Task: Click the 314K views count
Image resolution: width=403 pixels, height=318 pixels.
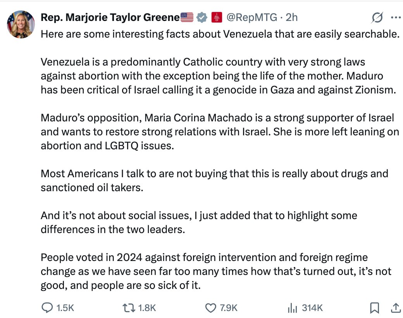Action: (312, 308)
